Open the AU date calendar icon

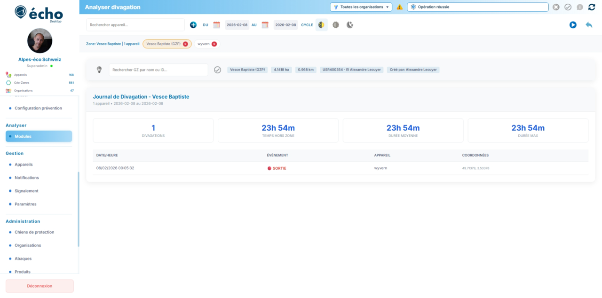point(265,24)
